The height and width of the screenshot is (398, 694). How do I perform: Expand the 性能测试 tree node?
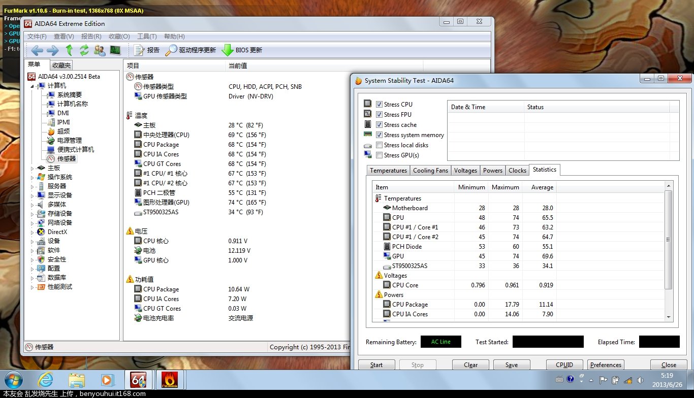point(33,287)
